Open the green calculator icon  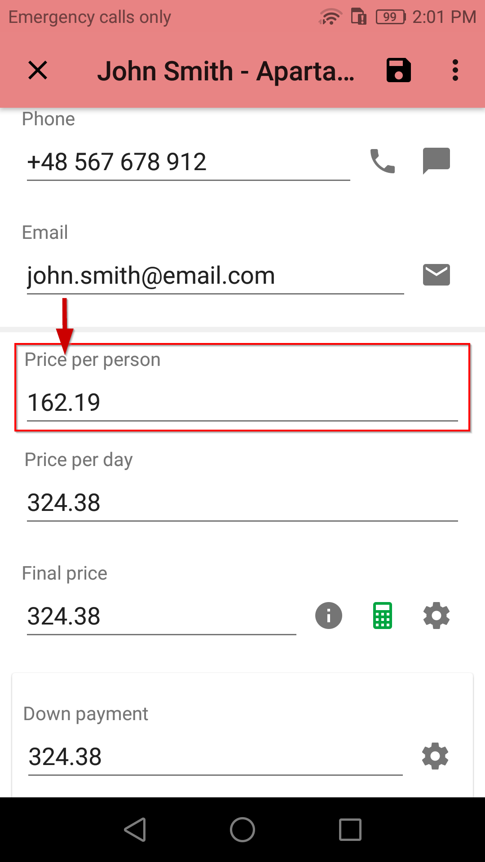[383, 616]
